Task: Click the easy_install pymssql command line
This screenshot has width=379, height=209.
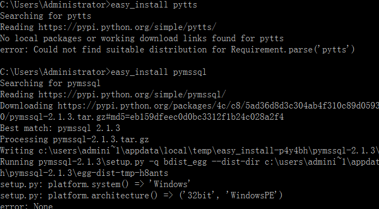Action: point(103,72)
